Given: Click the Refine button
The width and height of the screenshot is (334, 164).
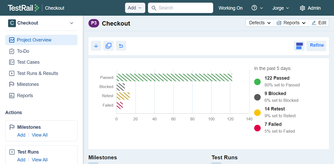Looking at the screenshot, I should pos(316,45).
